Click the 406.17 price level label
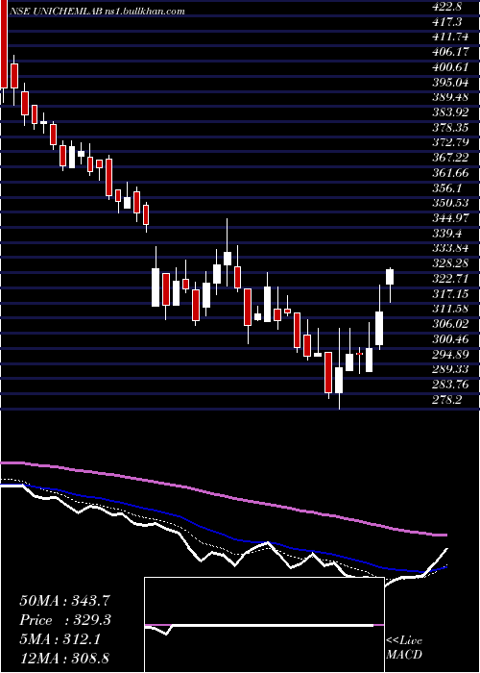Image resolution: width=480 pixels, height=673 pixels. pos(451,52)
